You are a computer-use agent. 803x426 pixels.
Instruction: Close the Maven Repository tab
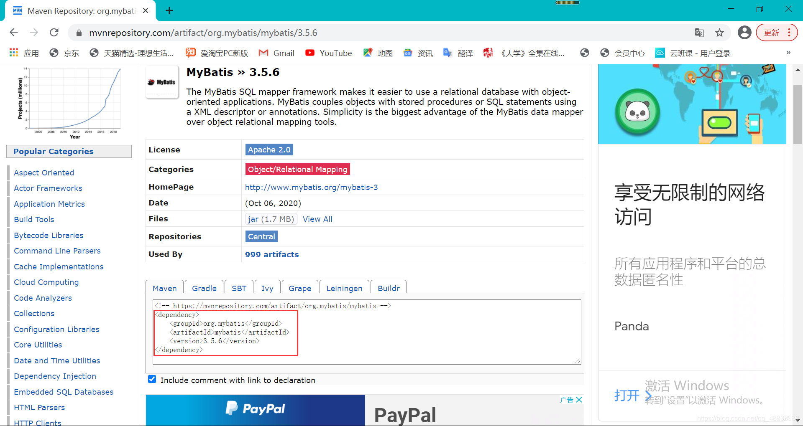pos(146,10)
